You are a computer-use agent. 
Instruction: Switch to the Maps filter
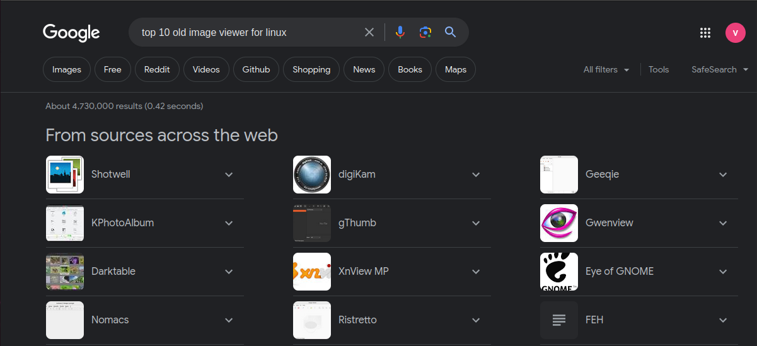(x=456, y=69)
